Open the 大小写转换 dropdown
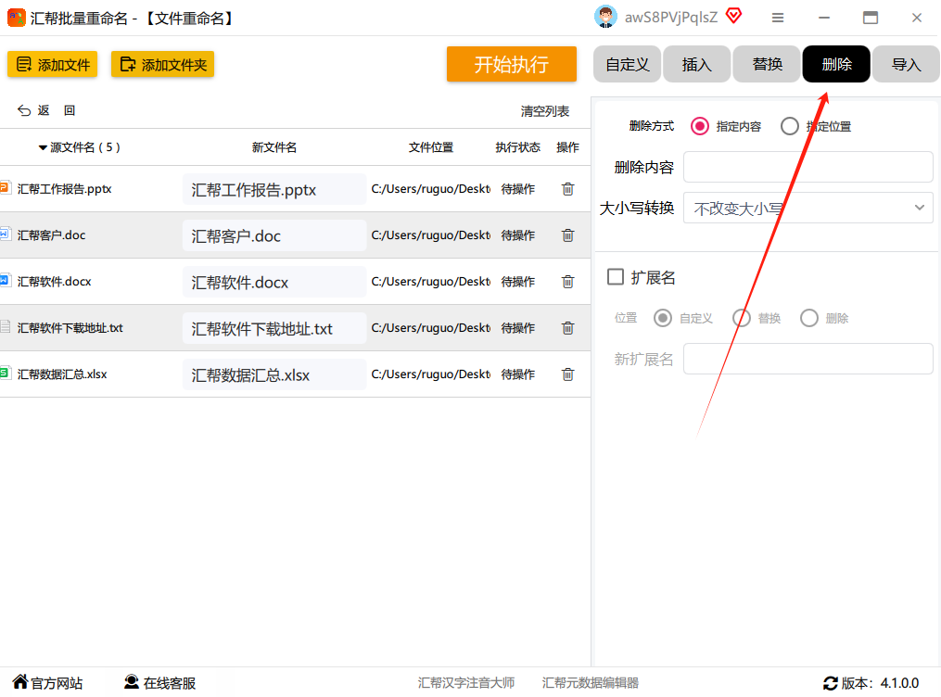Viewport: 941px width, 697px height. [807, 208]
